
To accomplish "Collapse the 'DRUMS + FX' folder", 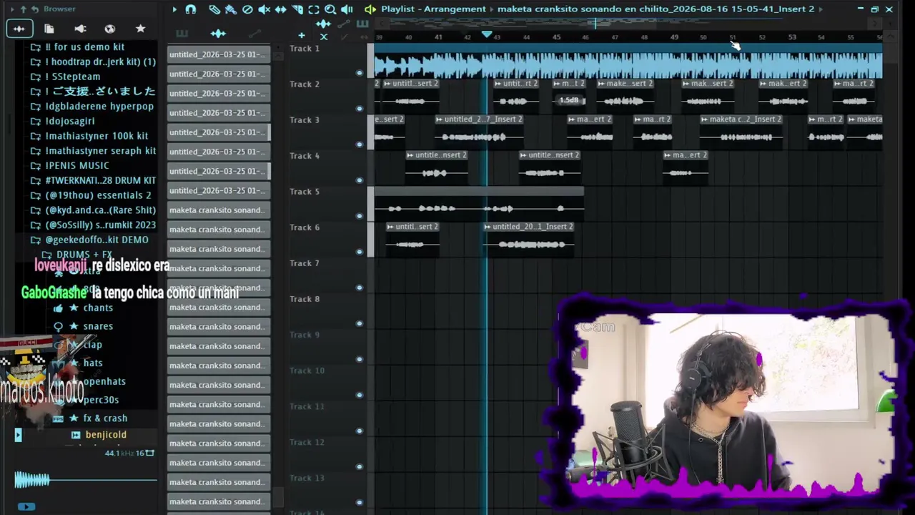I will (77, 255).
